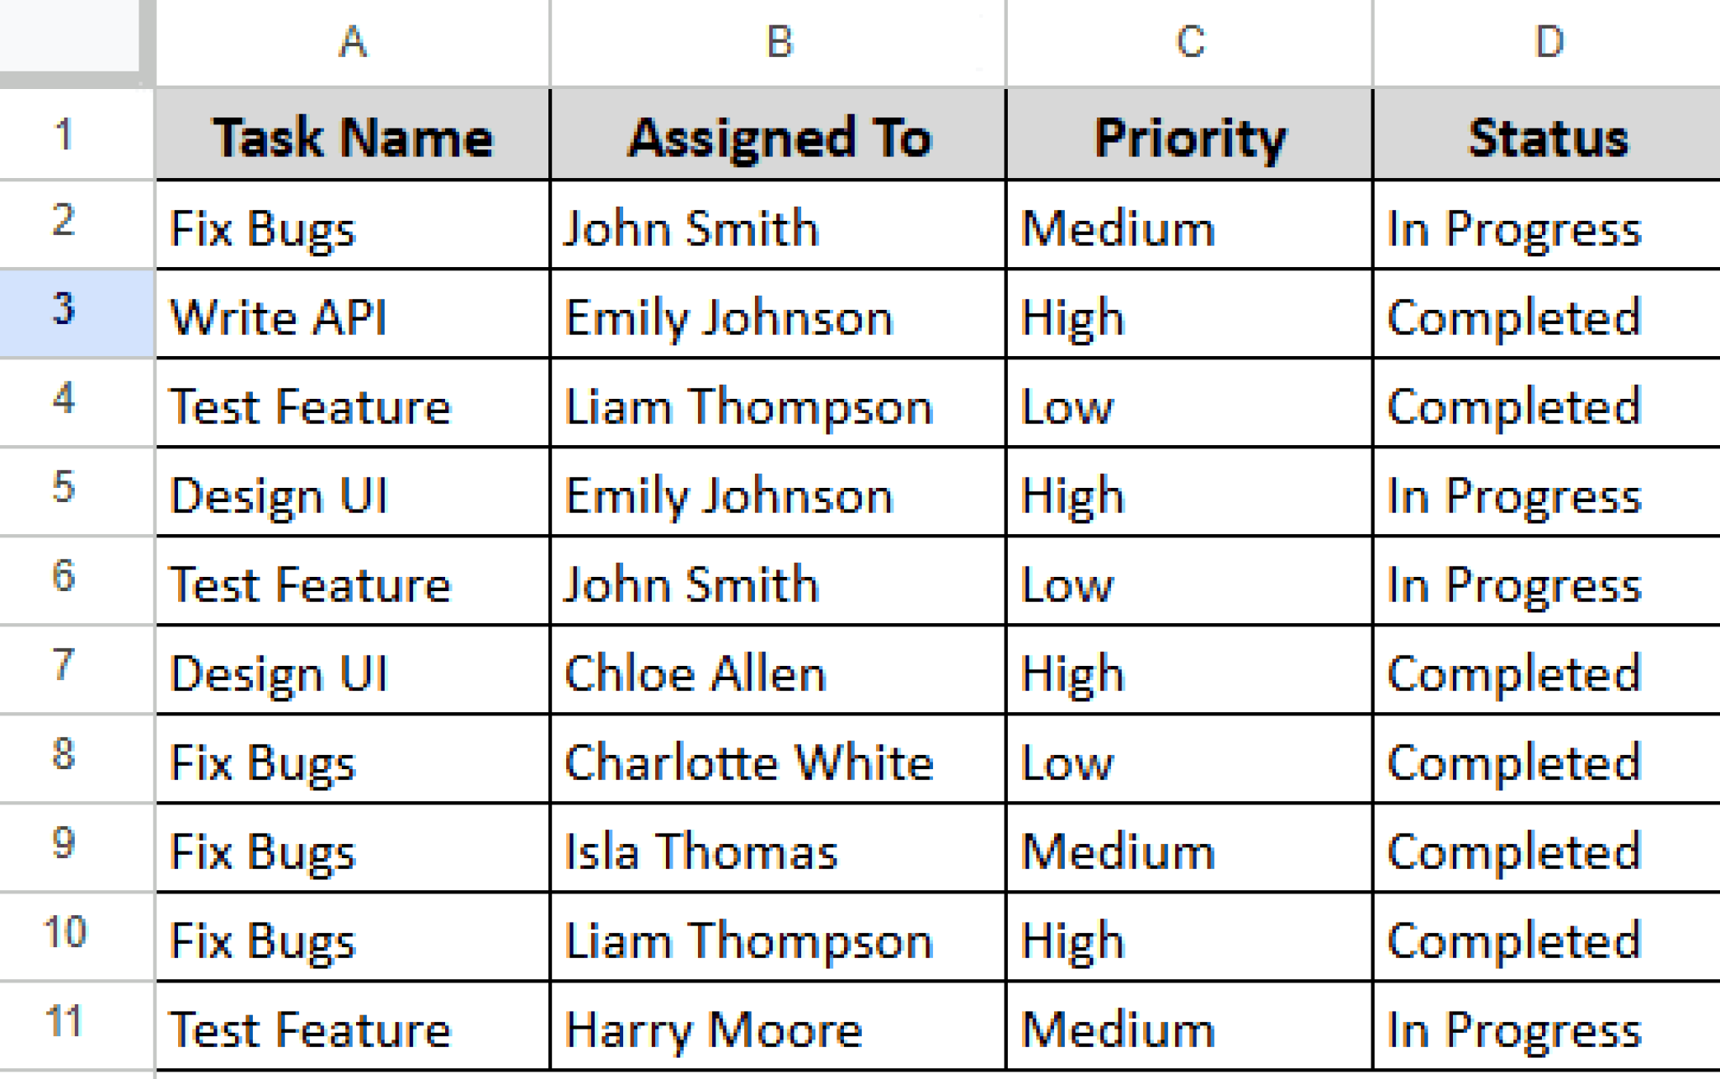The image size is (1720, 1079).
Task: Click Medium priority cell in row 2
Action: pyautogui.click(x=1189, y=228)
